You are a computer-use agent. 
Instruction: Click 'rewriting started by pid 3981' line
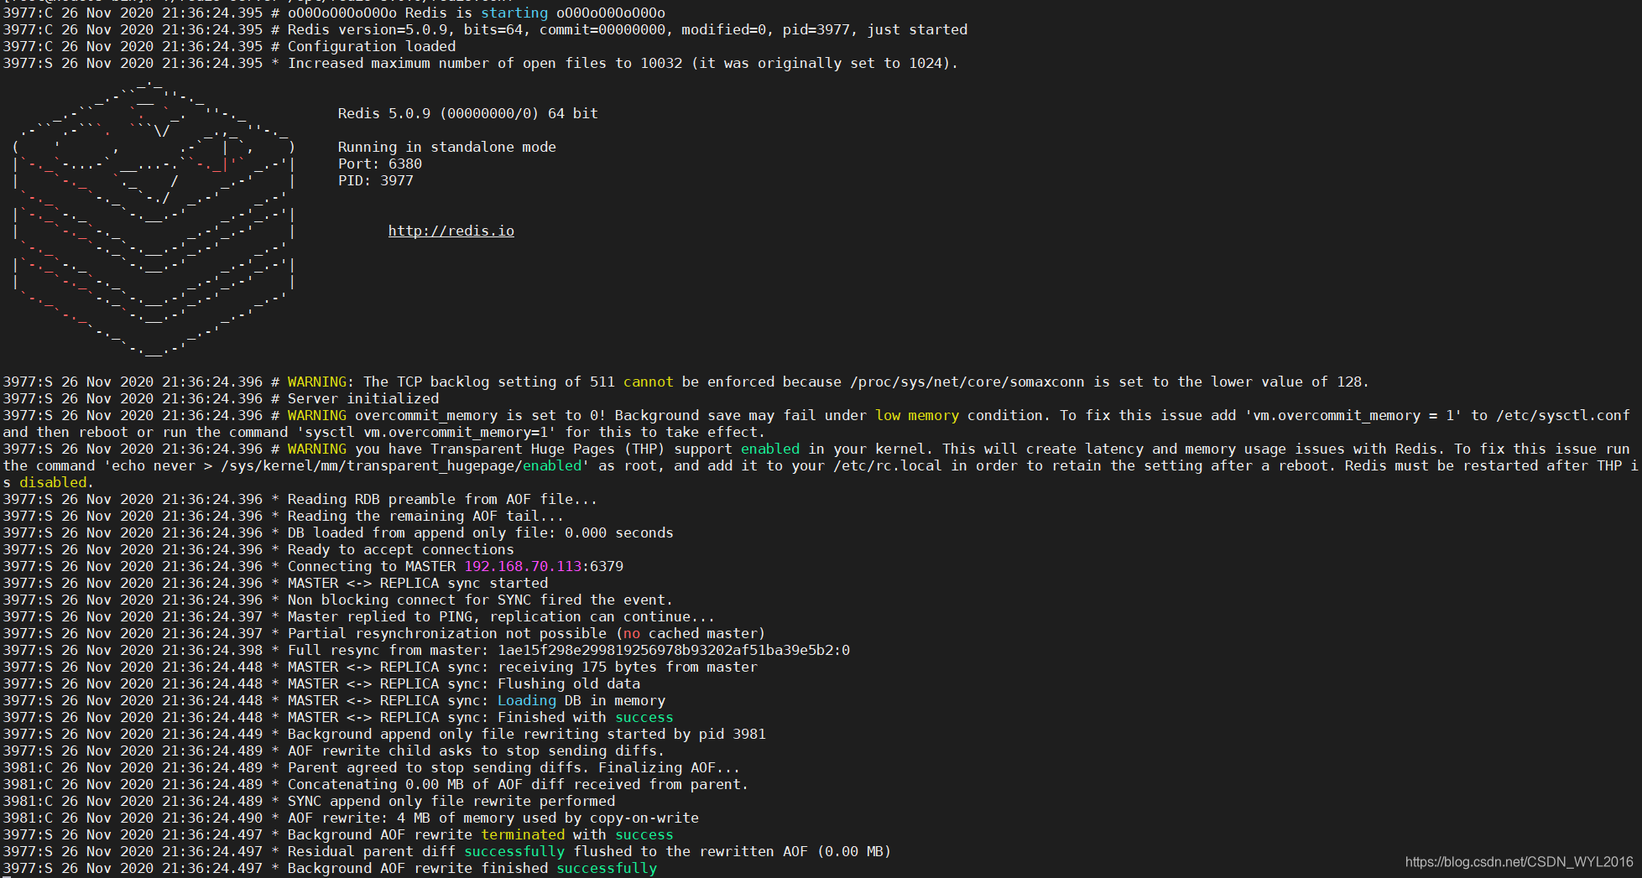tap(384, 734)
